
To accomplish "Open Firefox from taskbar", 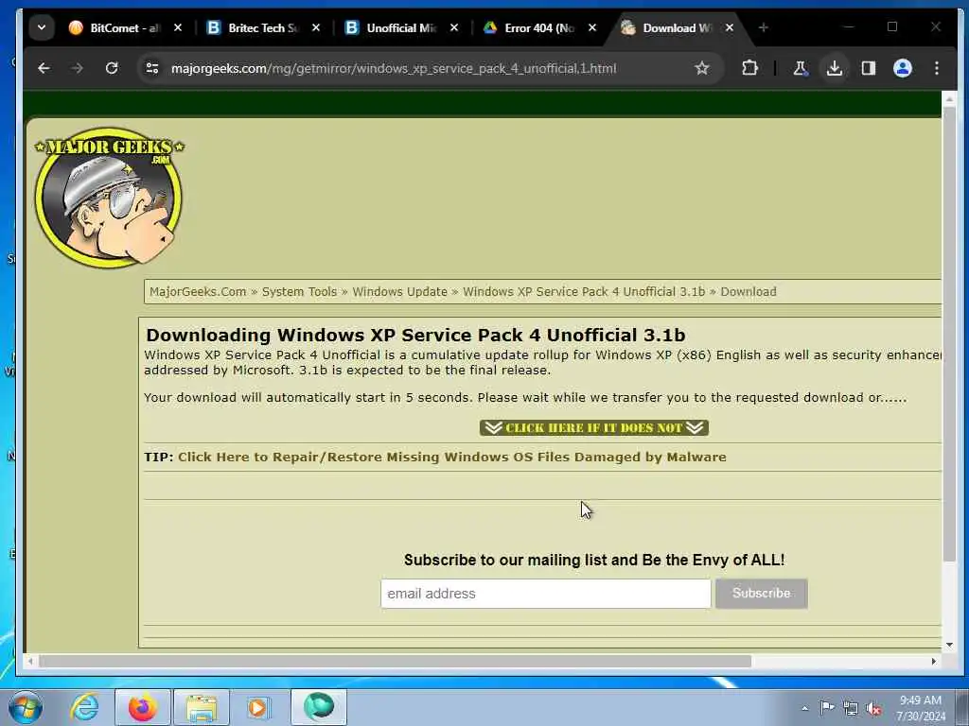I will click(143, 707).
